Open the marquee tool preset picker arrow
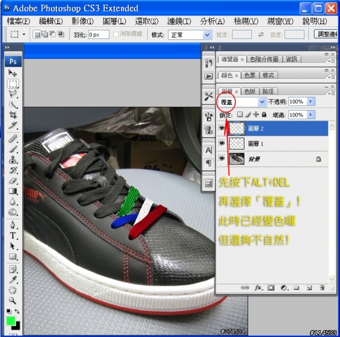The width and height of the screenshot is (340, 337). click(23, 34)
